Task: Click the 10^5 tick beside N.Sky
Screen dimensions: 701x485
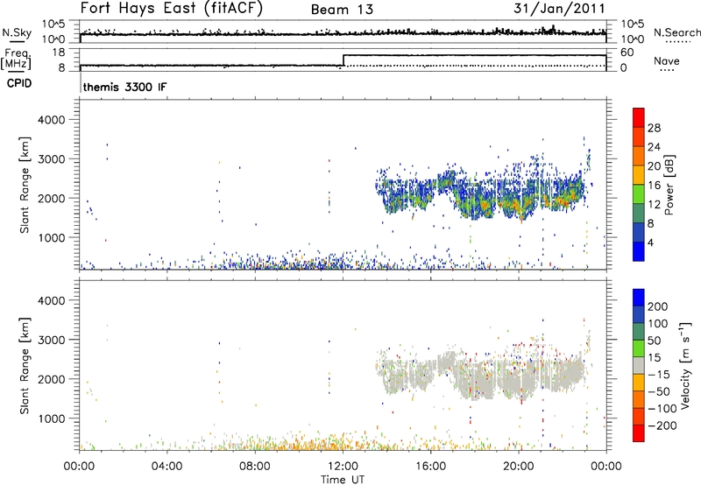Action: point(53,24)
